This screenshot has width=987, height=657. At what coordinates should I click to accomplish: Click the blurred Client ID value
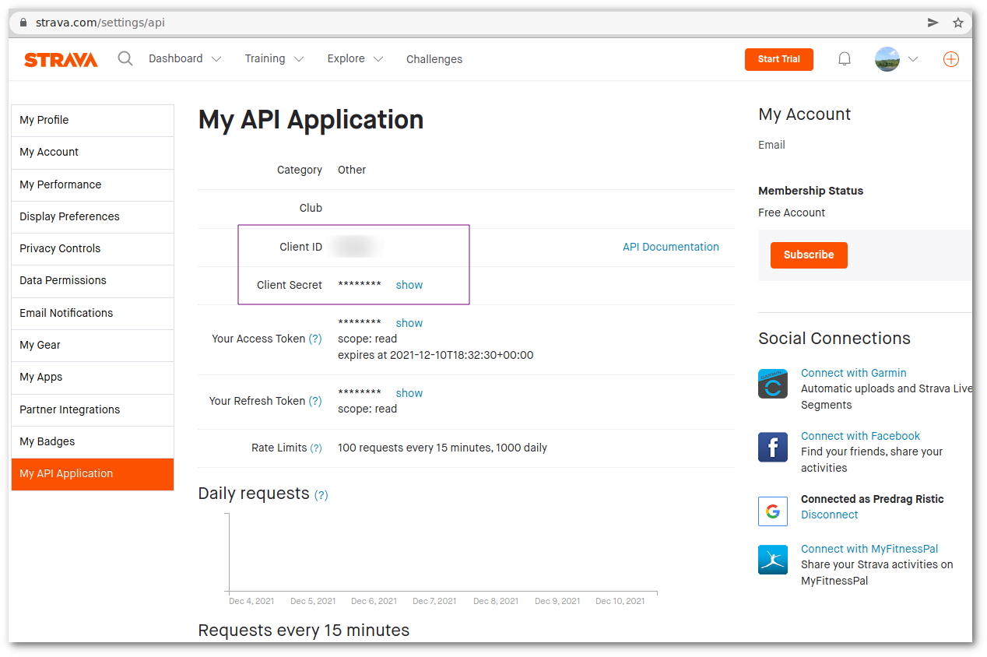pos(357,248)
